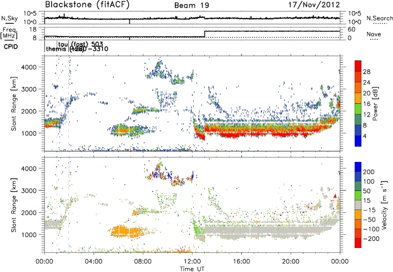The height and width of the screenshot is (272, 393).
Task: Click the red swatch of power colorbar
Action: coord(358,65)
